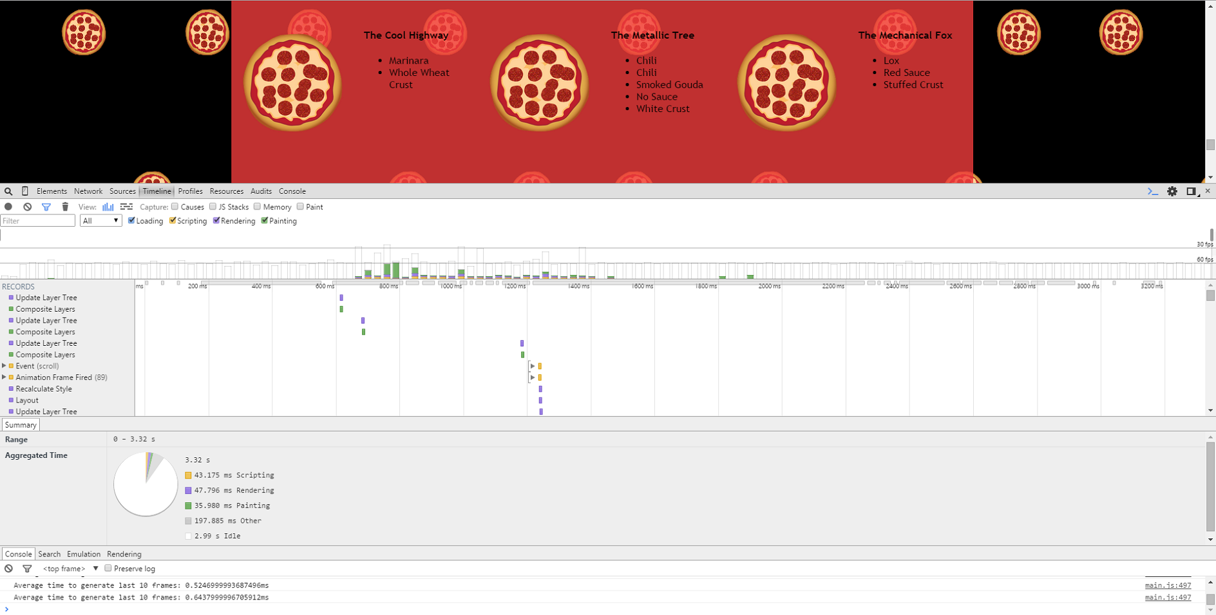Open the Rendering drawer tab
The image size is (1216, 615).
coord(124,554)
